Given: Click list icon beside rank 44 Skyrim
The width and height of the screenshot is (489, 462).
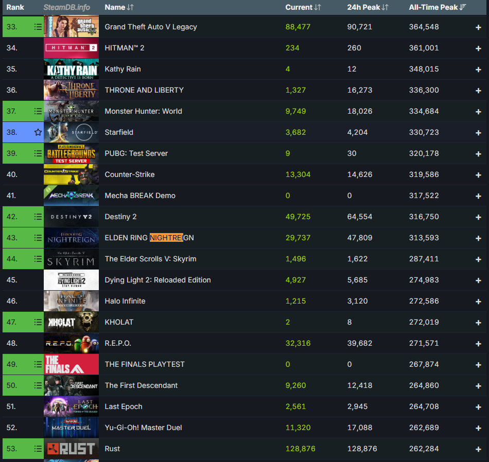Looking at the screenshot, I should 38,259.
